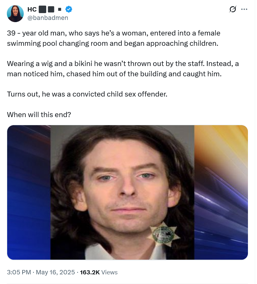The height and width of the screenshot is (284, 257).
Task: Open the profile avatar of HC
Action: coord(15,14)
